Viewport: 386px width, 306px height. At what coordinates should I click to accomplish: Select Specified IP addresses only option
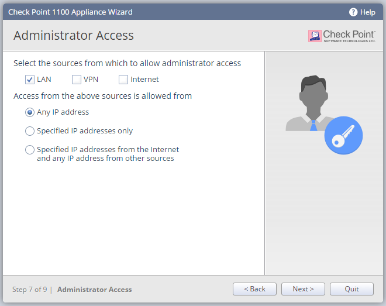tap(30, 131)
